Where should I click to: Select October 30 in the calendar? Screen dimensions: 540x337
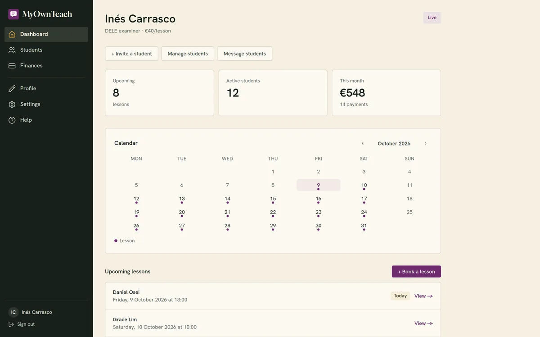319,226
